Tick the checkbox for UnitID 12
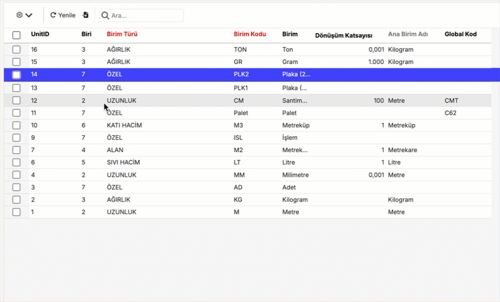The image size is (500, 302). click(x=16, y=100)
